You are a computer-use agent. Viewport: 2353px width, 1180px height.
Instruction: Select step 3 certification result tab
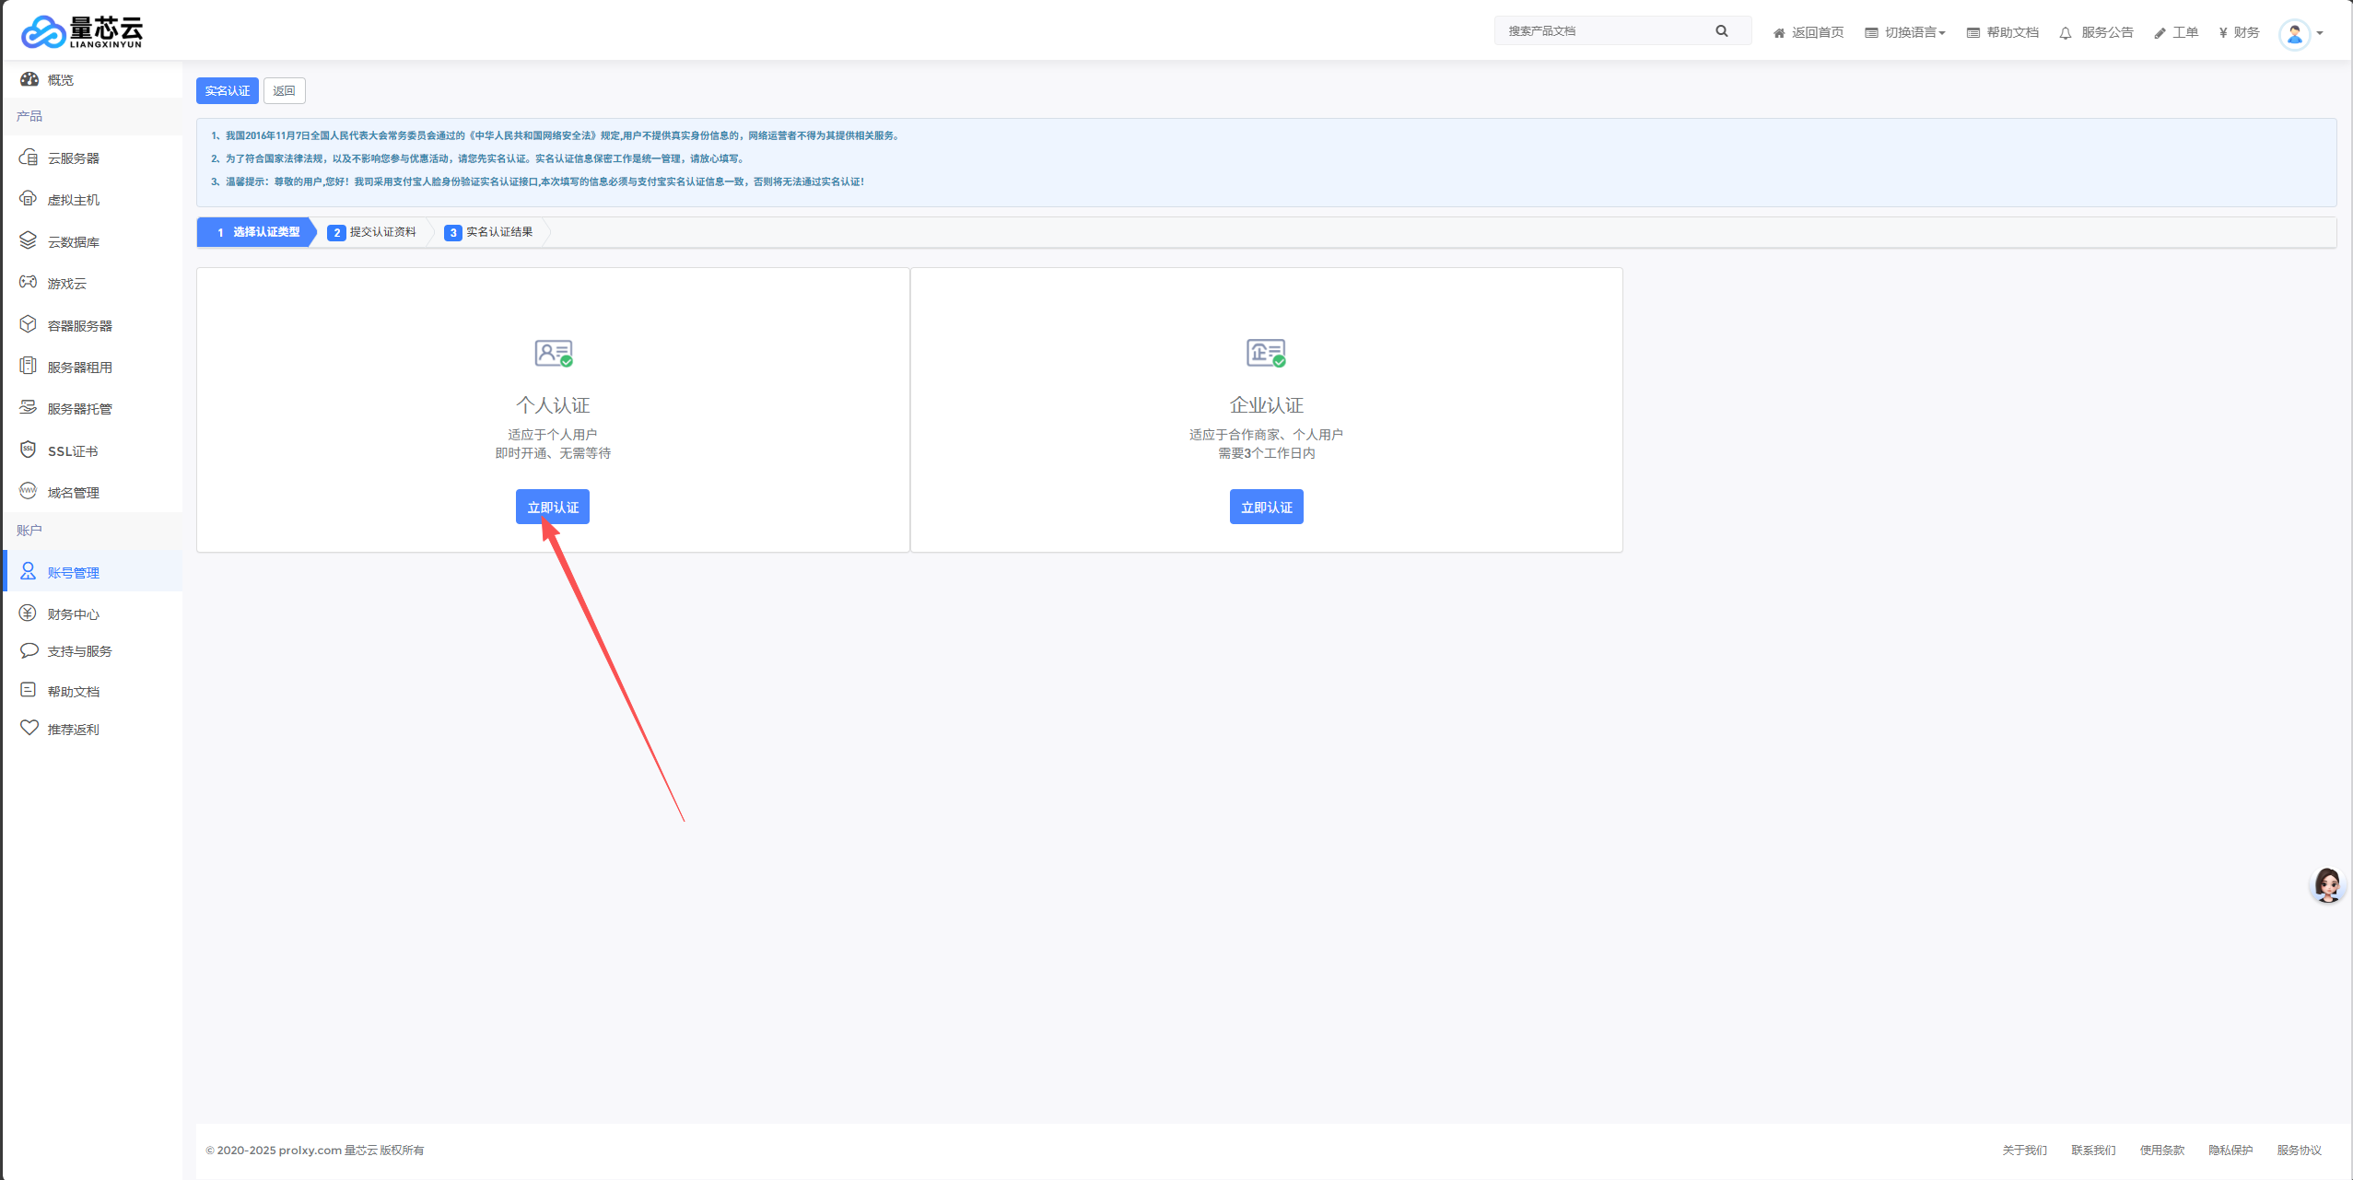pos(489,232)
